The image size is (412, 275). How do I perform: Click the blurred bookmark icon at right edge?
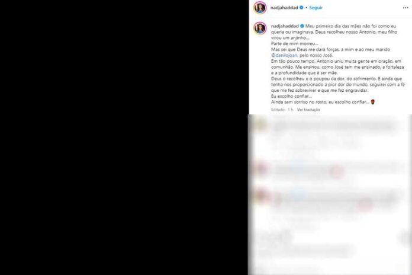coord(405,238)
